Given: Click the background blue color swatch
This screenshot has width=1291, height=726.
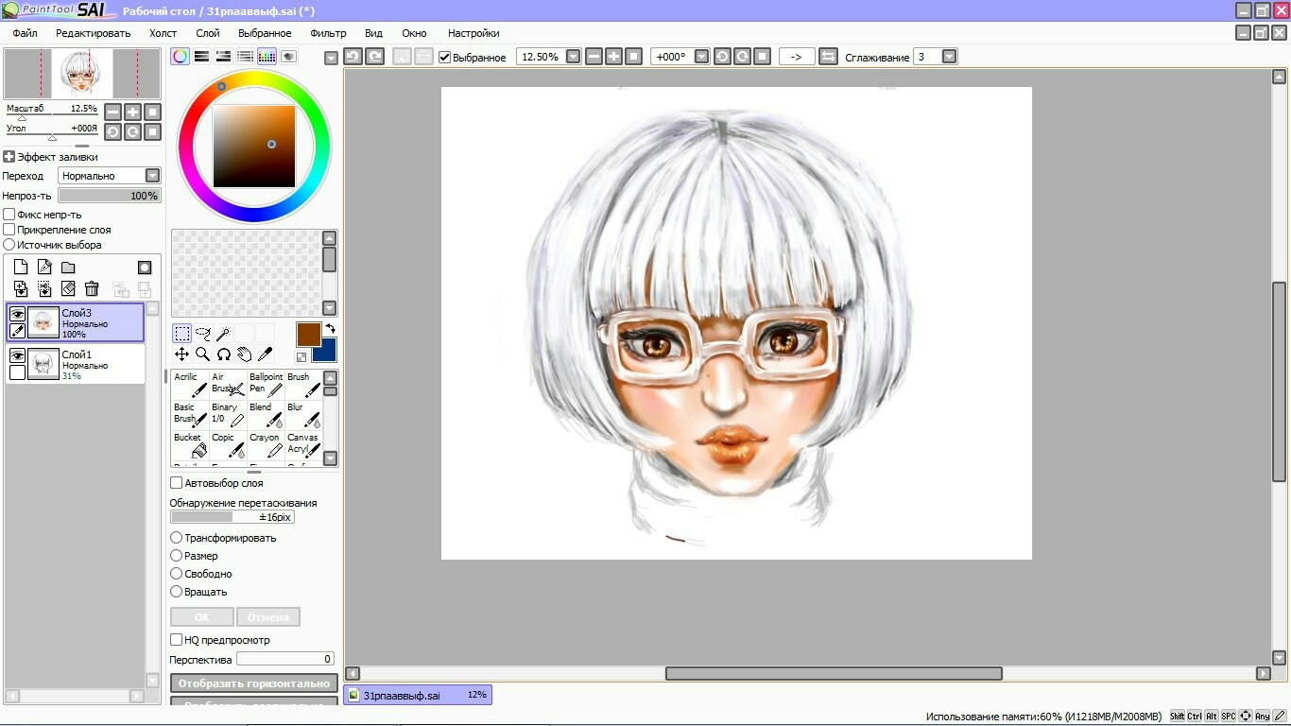Looking at the screenshot, I should (x=327, y=353).
